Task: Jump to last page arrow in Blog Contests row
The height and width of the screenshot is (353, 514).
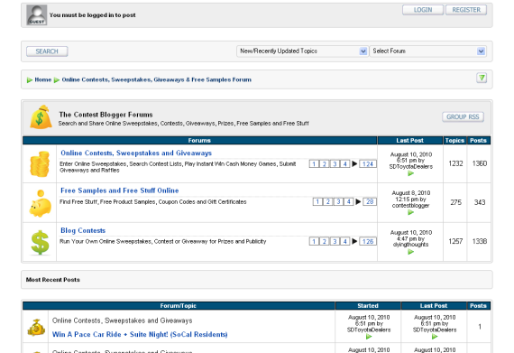Action: [x=354, y=241]
